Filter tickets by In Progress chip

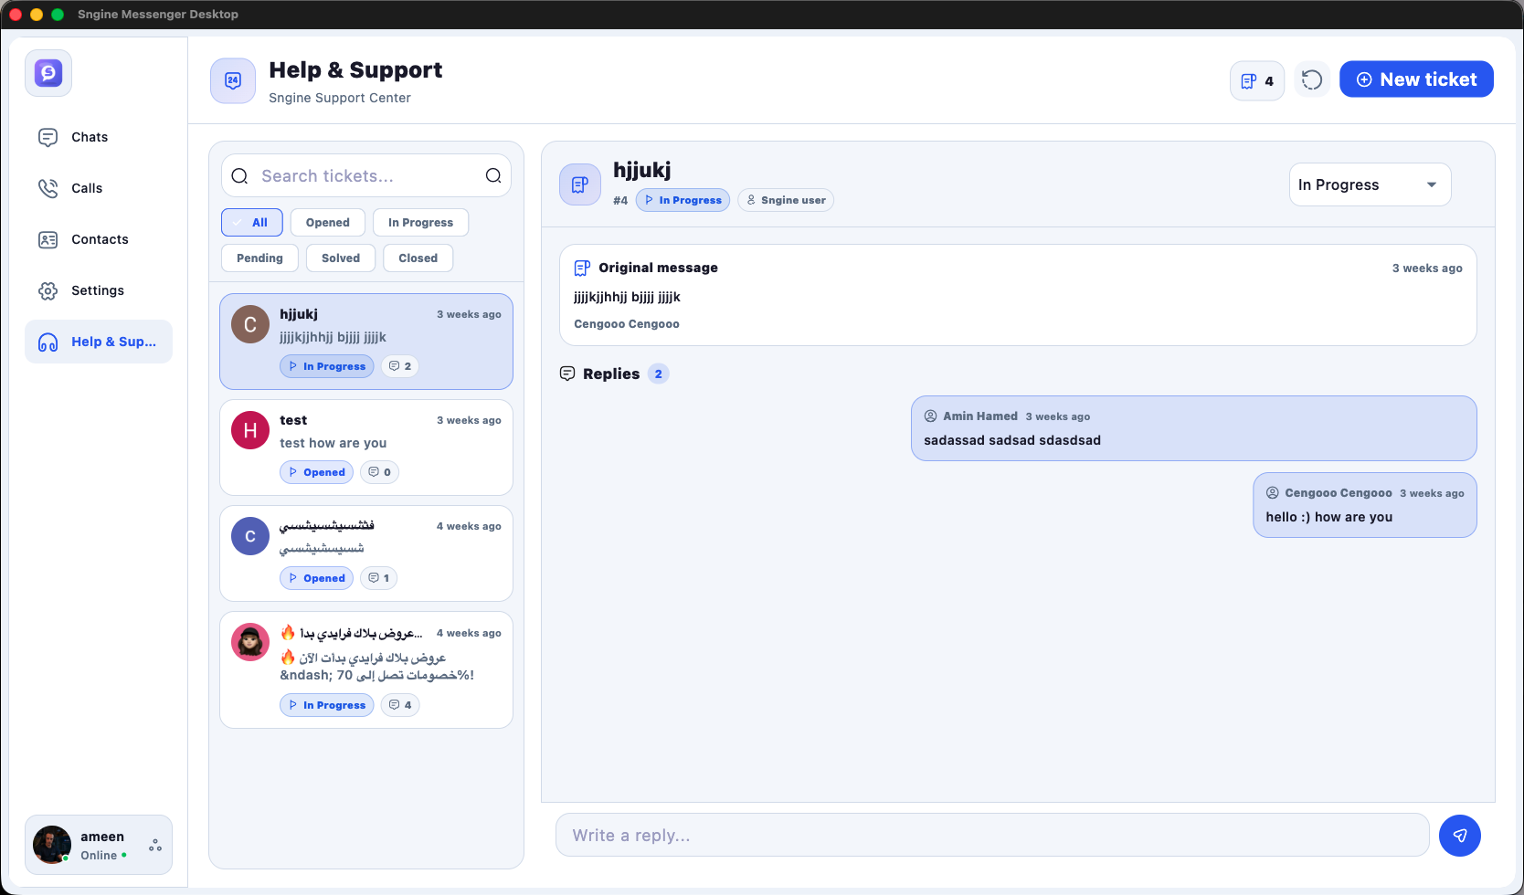point(420,223)
